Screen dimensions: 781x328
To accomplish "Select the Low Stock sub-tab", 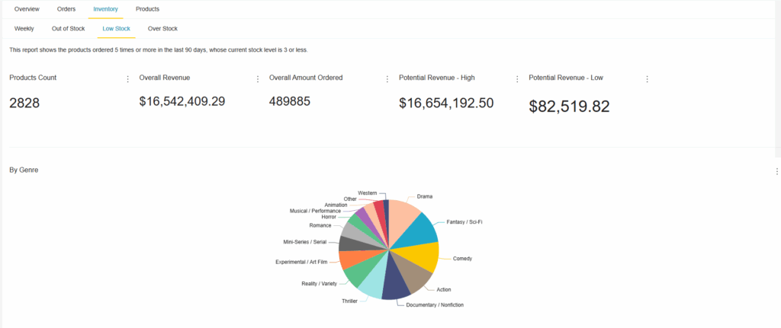I will tap(117, 29).
